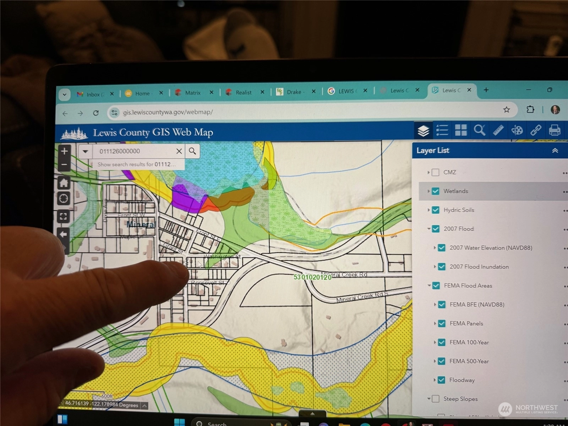Open the Measurement ruler tool

[x=498, y=130]
